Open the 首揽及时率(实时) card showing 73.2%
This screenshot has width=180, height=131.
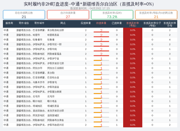pyautogui.click(x=112, y=15)
